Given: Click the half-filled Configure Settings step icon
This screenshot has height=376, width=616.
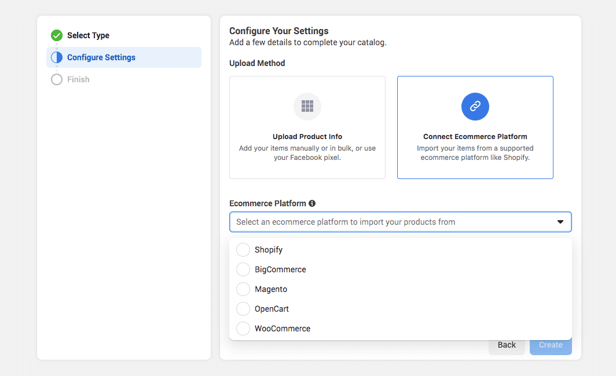Looking at the screenshot, I should tap(57, 57).
